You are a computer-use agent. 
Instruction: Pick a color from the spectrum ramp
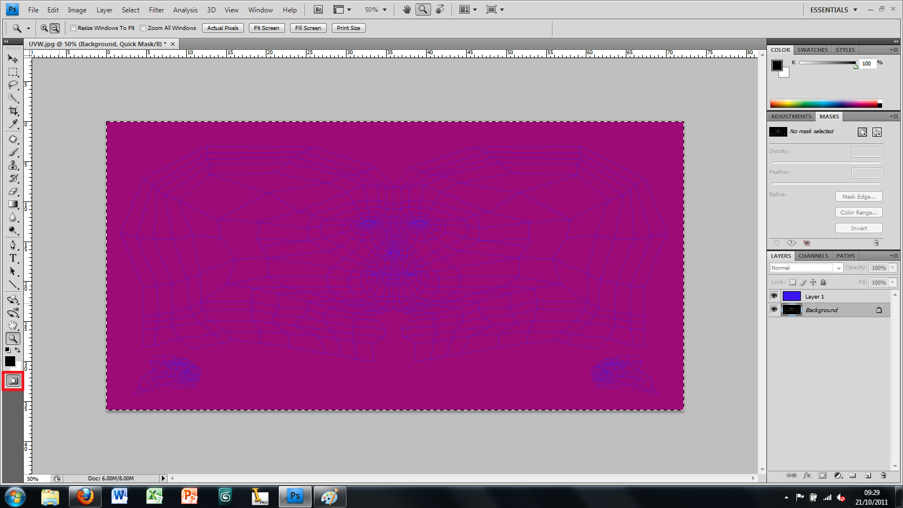tap(824, 103)
